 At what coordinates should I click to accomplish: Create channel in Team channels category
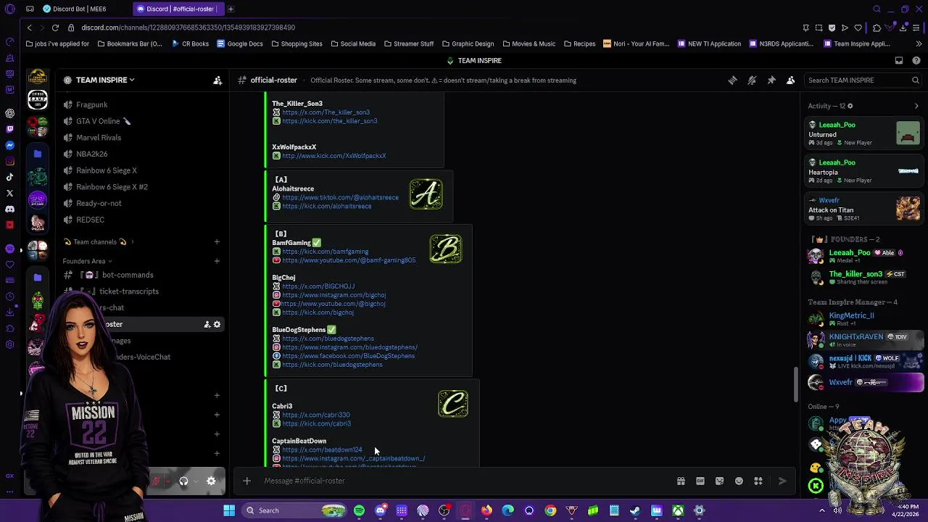pos(217,242)
